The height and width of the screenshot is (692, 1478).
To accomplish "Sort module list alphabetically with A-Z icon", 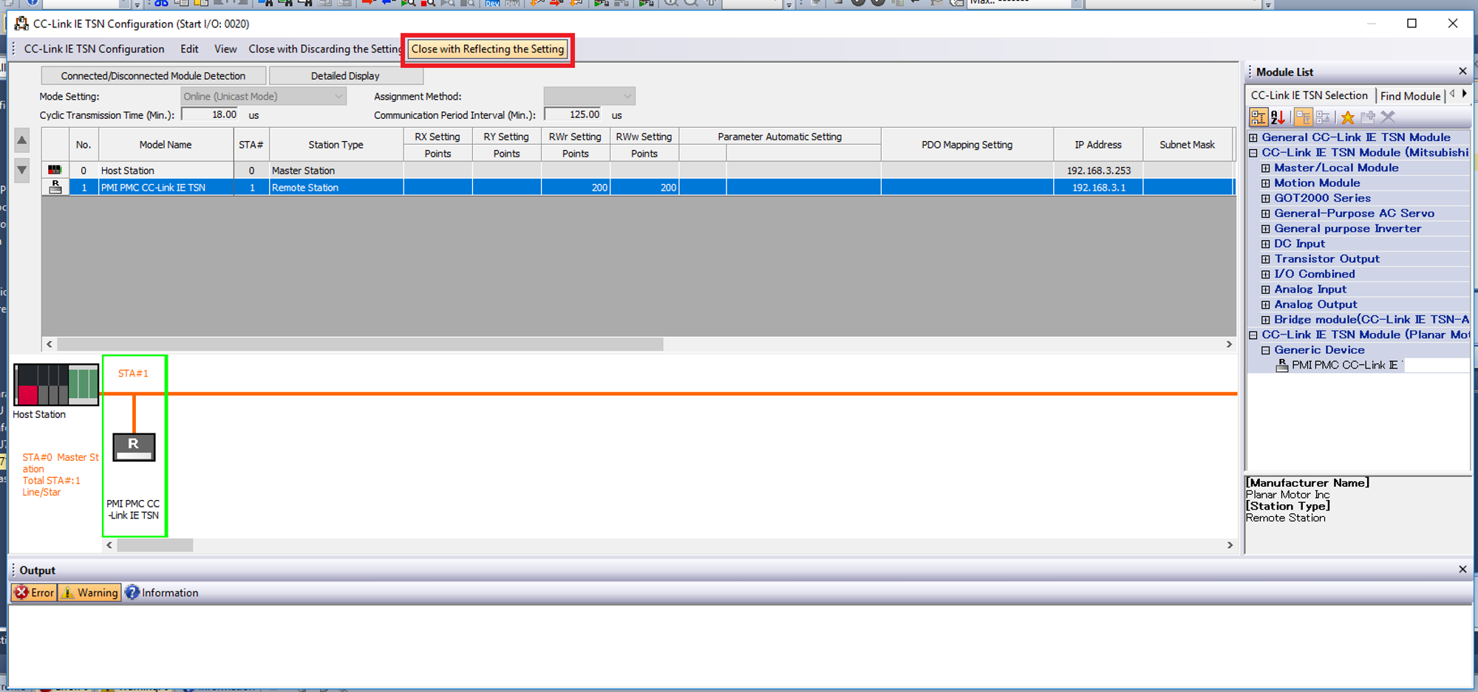I will [1278, 117].
